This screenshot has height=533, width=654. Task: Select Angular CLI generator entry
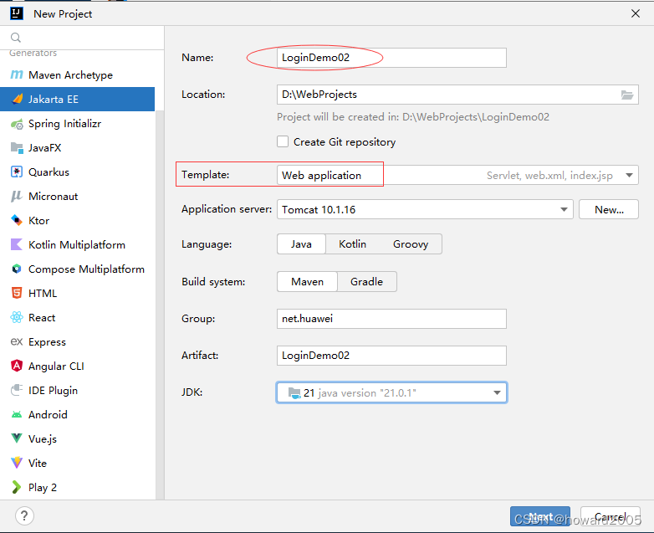(x=77, y=366)
